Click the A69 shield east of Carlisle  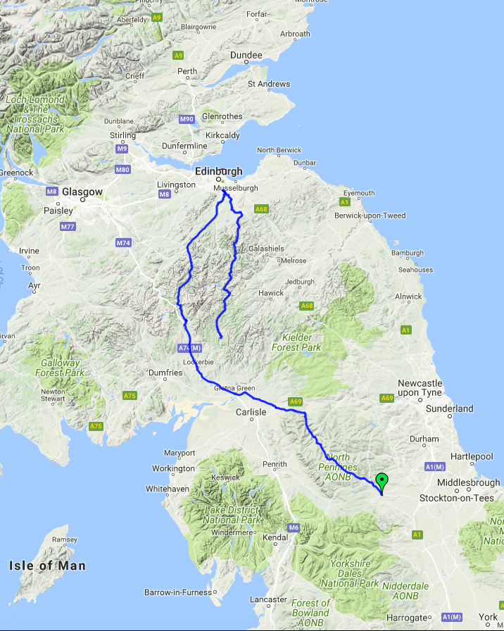pos(295,401)
